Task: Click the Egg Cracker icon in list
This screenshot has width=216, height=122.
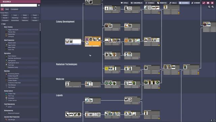Action: click(6, 45)
